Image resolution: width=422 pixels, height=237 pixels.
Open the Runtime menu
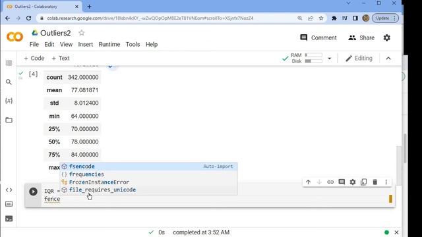109,45
